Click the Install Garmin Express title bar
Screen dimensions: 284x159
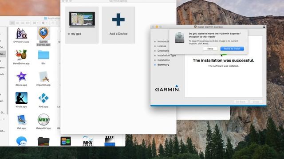208,26
